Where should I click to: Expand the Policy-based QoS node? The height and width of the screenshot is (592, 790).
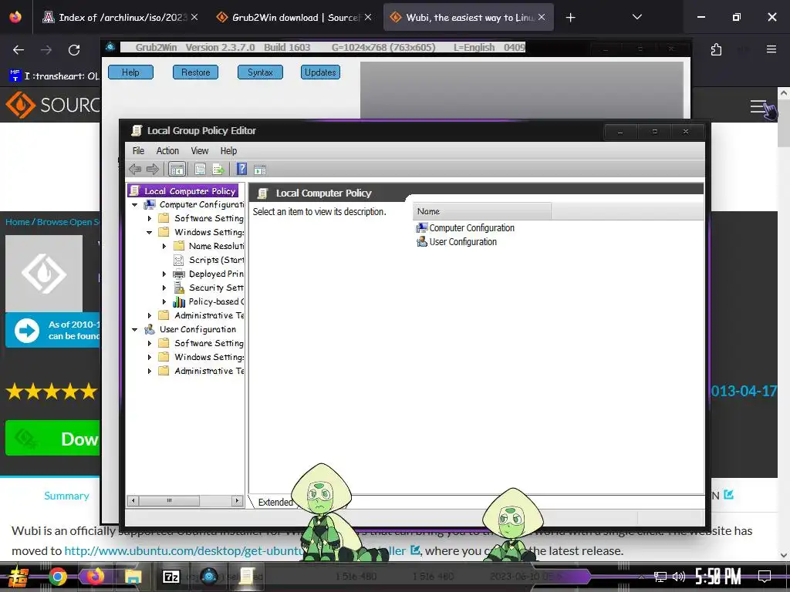(x=164, y=301)
